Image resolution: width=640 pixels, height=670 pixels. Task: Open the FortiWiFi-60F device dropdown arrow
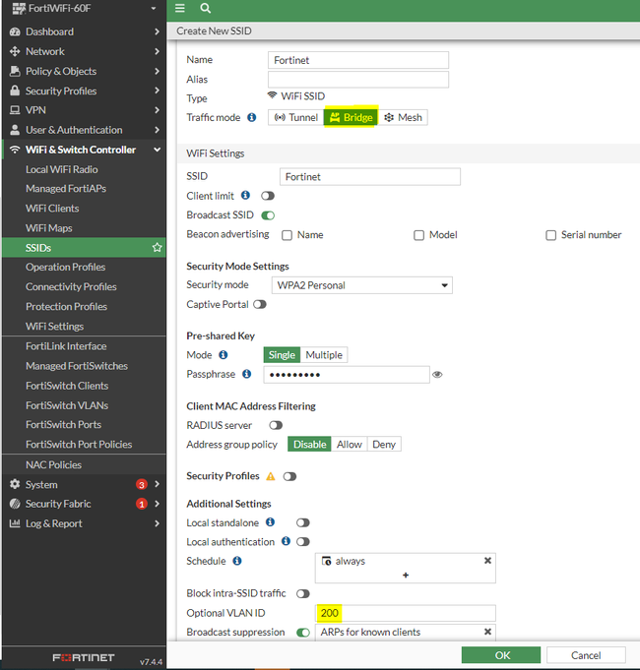pyautogui.click(x=154, y=8)
